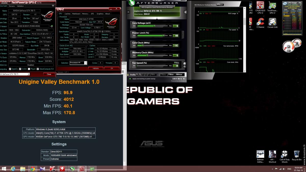Click Close button in GPU-Z
Screen dimensions: 306x172
pyautogui.click(x=49, y=74)
